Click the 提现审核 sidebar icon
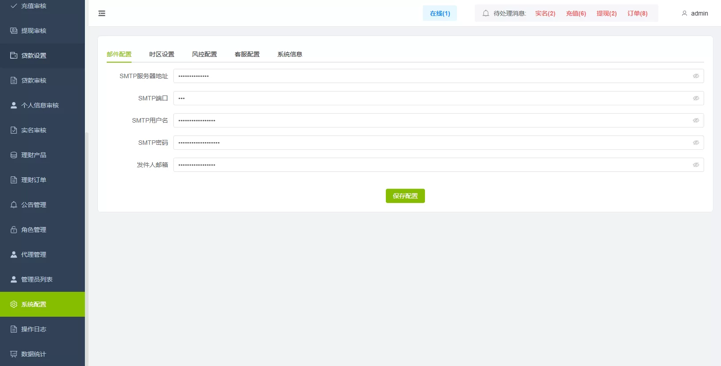Image resolution: width=721 pixels, height=366 pixels. click(x=14, y=31)
